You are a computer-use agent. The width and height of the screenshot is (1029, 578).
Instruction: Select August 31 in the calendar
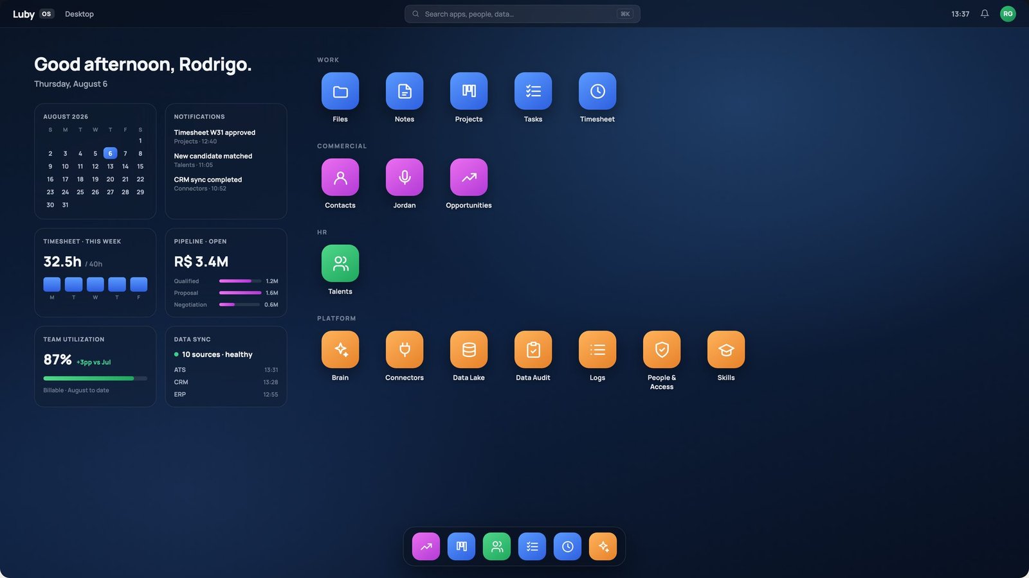click(x=65, y=205)
